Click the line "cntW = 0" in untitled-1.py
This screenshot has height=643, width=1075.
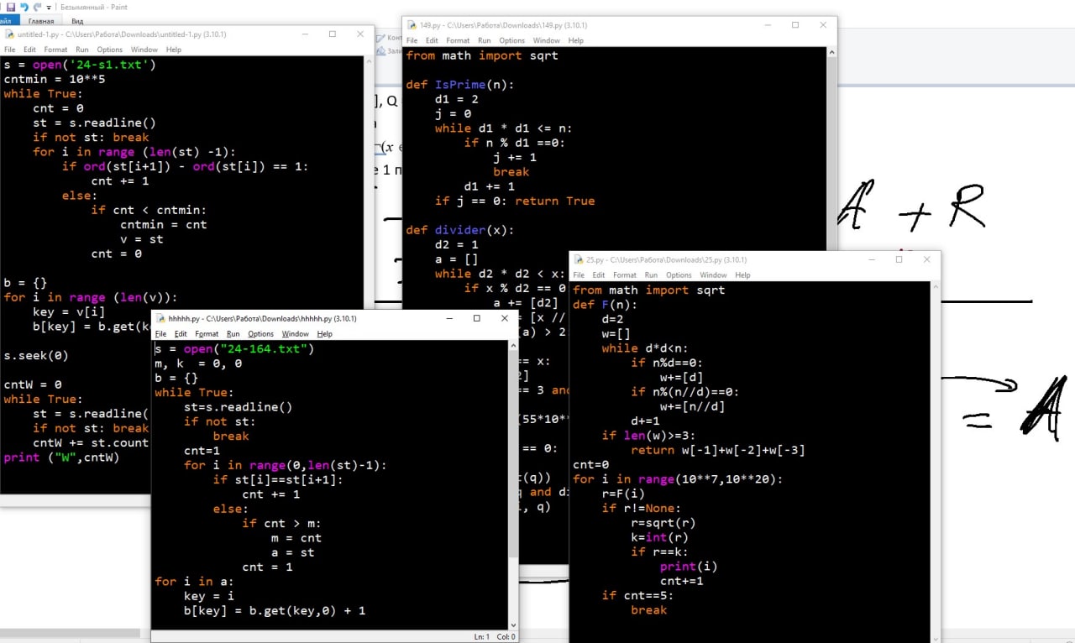pyautogui.click(x=33, y=384)
